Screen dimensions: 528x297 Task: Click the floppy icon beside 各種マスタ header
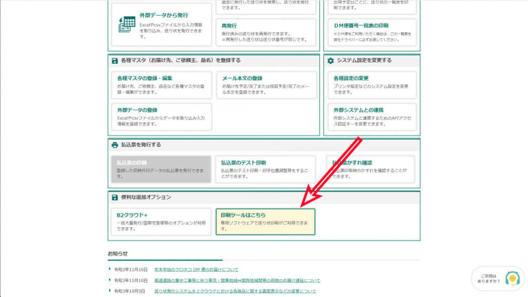pyautogui.click(x=115, y=61)
